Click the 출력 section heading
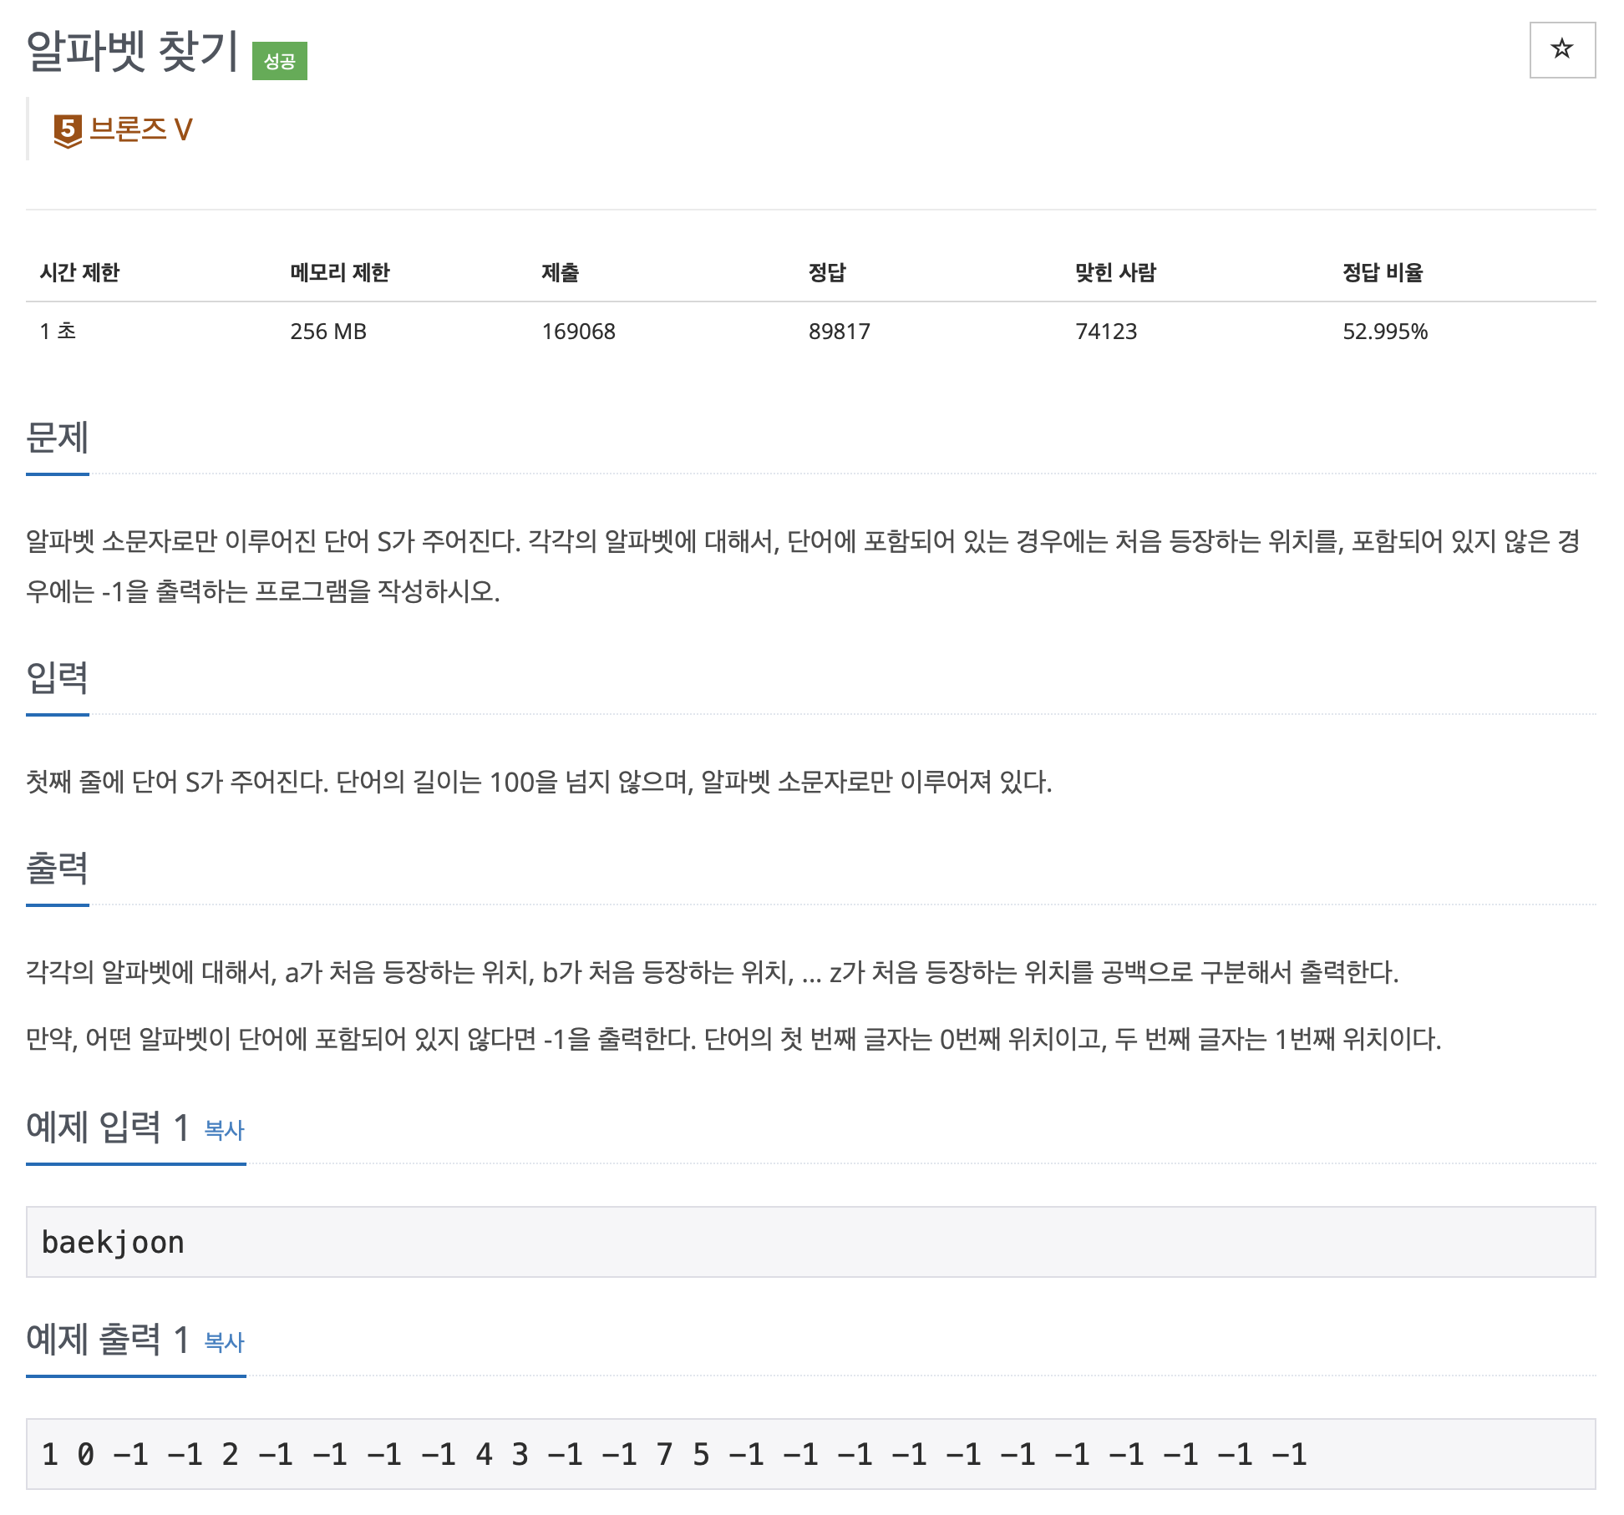Viewport: 1624px width, 1515px height. pos(57,869)
